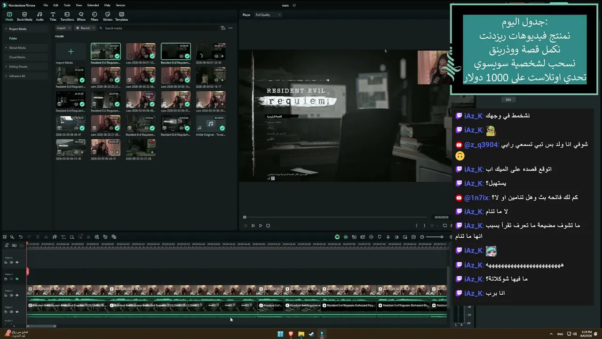Click the player display settings icon
Image resolution: width=602 pixels, height=339 pixels.
[x=445, y=226]
